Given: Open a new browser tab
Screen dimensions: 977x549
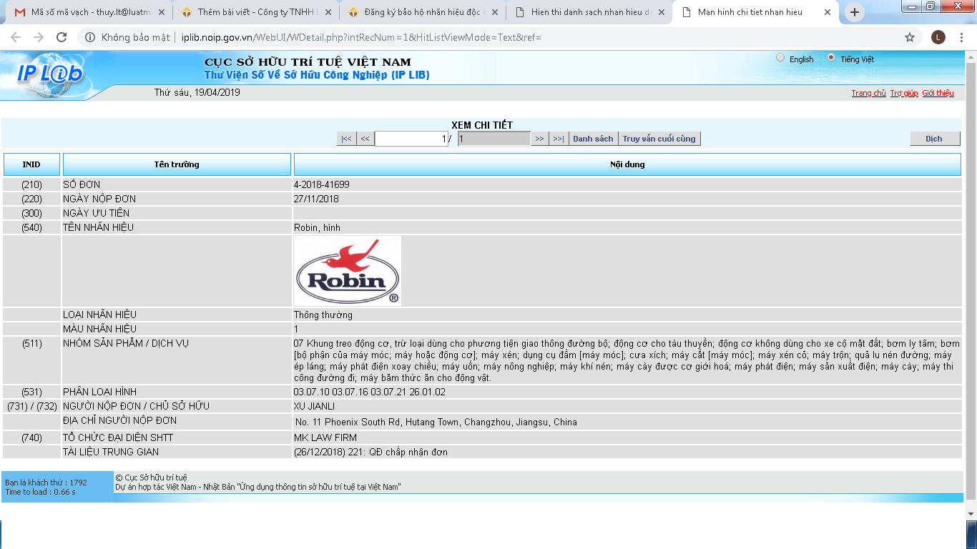Looking at the screenshot, I should point(855,12).
